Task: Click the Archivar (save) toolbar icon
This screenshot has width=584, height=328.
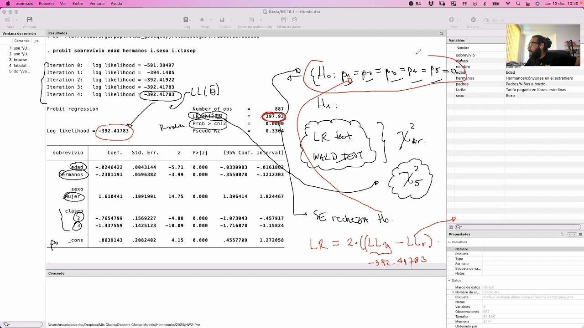Action: (30, 20)
